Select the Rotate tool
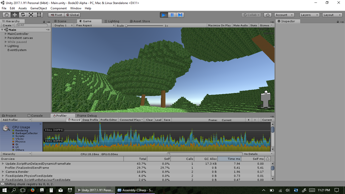This screenshot has height=194, width=345. coord(23,15)
